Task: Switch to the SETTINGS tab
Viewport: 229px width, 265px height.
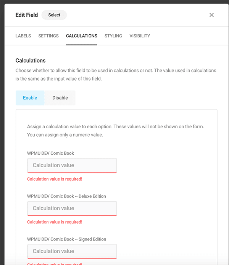Action: pyautogui.click(x=48, y=36)
